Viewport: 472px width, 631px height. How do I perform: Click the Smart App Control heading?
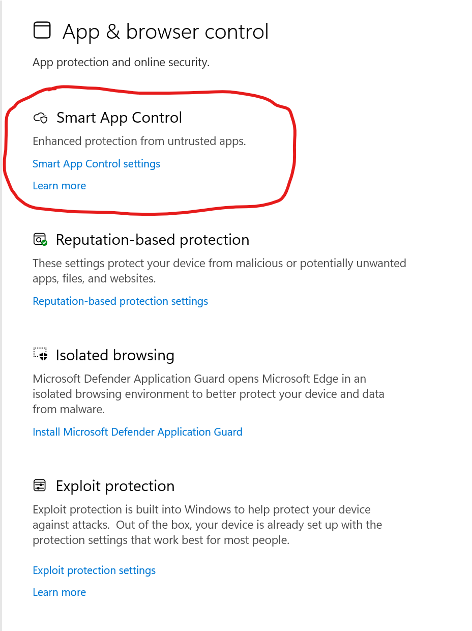pos(119,118)
